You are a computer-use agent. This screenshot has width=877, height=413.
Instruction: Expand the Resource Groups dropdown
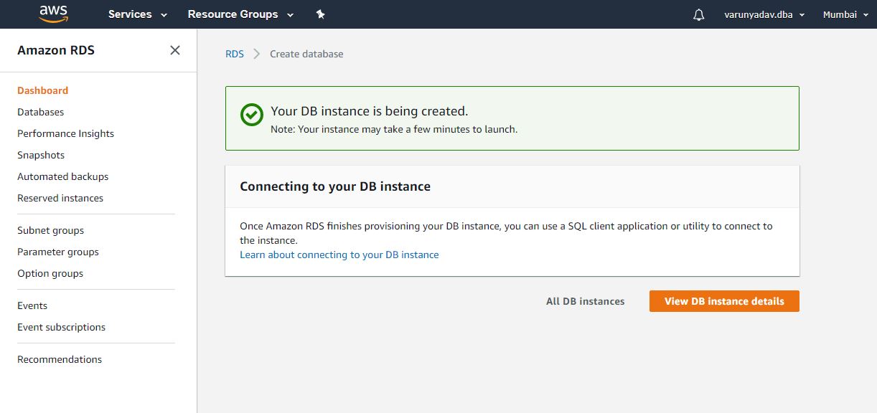click(x=240, y=14)
